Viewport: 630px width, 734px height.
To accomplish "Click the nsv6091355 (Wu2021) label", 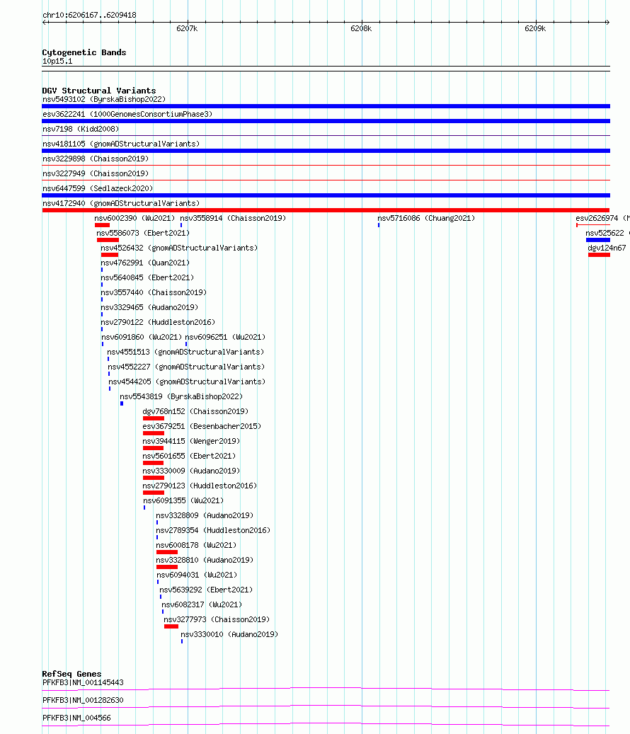I will tap(183, 501).
